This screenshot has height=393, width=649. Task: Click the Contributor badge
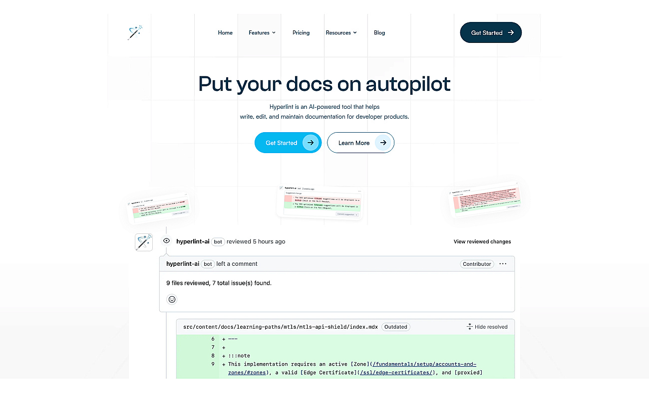(477, 264)
